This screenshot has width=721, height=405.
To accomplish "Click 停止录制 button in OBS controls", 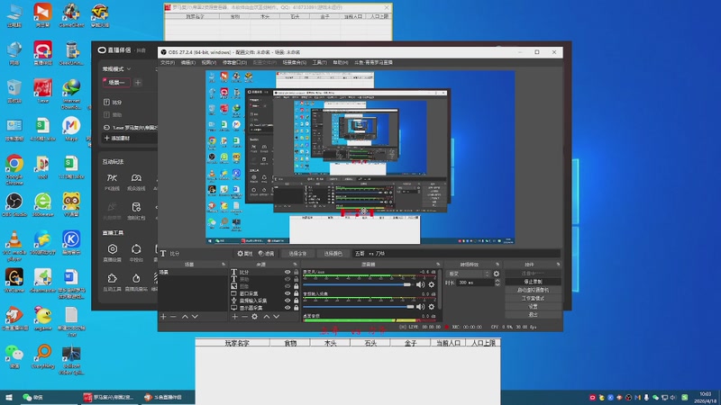I will point(533,282).
